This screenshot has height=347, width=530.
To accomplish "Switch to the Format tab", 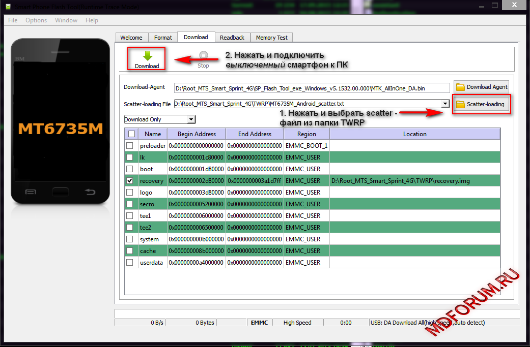I will (163, 38).
